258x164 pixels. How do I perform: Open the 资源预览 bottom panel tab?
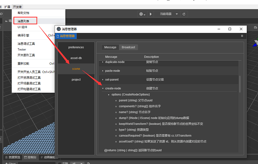coord(13,157)
